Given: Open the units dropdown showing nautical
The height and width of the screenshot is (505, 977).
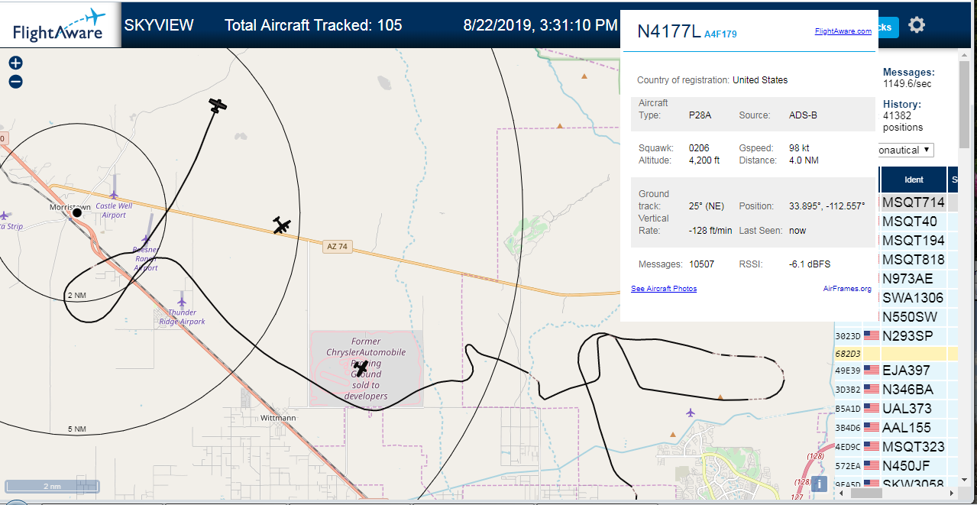Looking at the screenshot, I should pyautogui.click(x=904, y=151).
